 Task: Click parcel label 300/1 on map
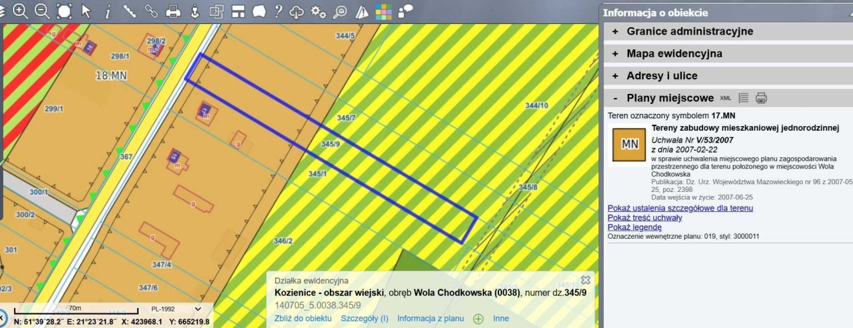coord(39,192)
